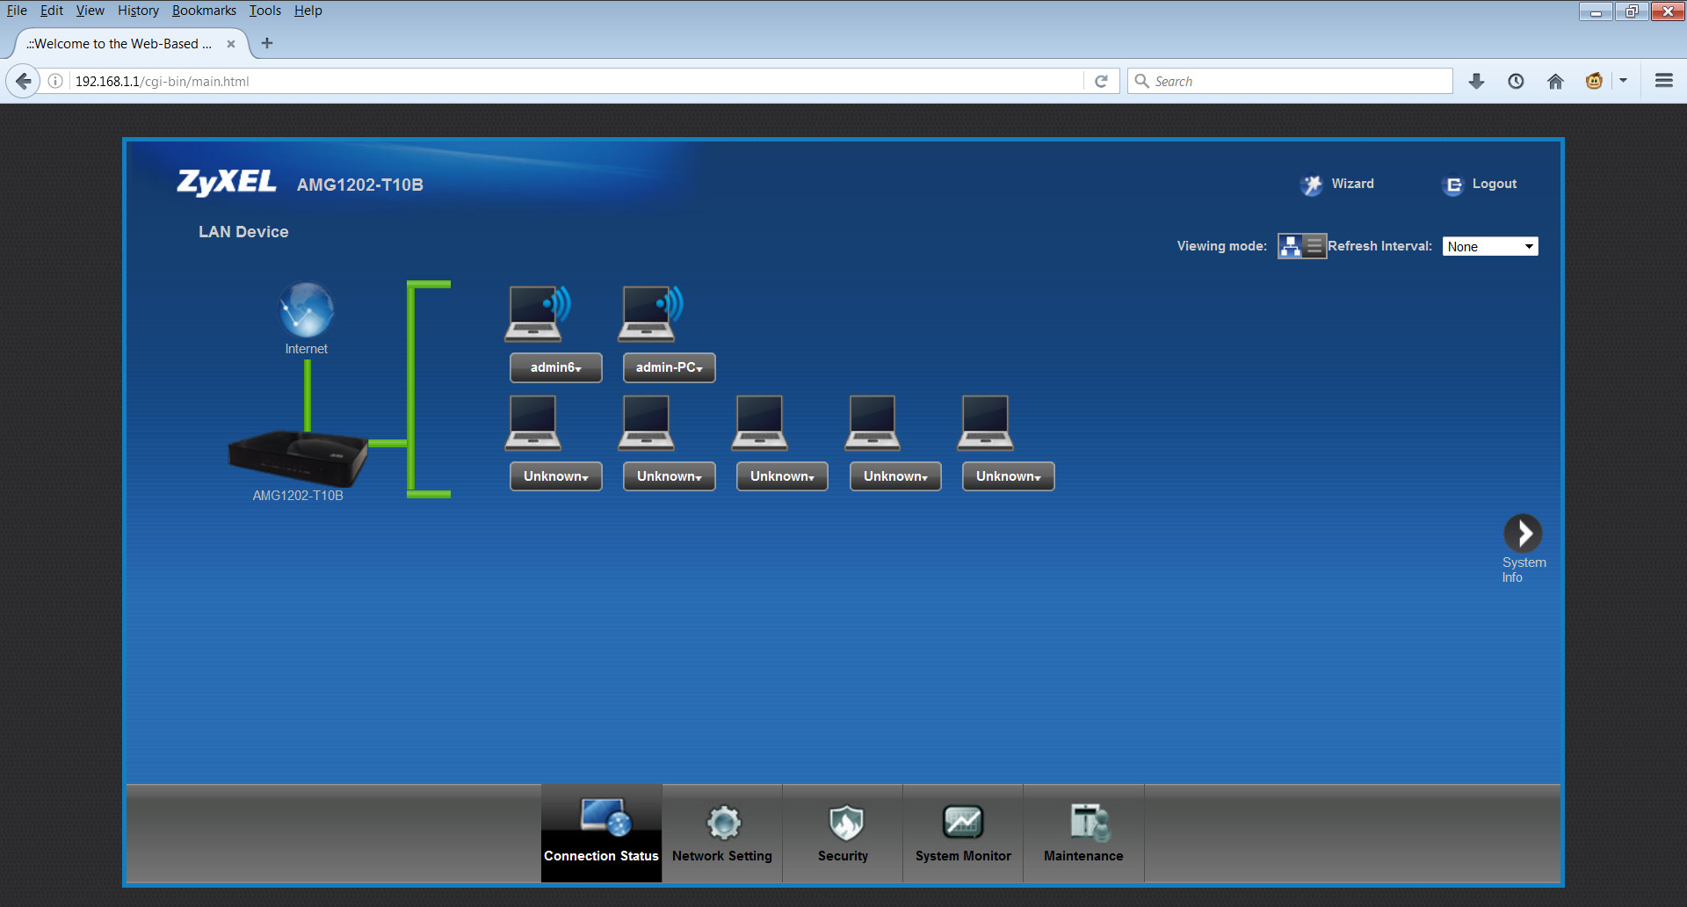Click the Internet globe icon

(x=306, y=310)
